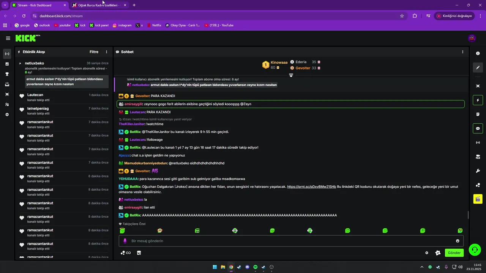Click the purple microphone icon in message box
Screen dimensions: 486x273
(125, 241)
